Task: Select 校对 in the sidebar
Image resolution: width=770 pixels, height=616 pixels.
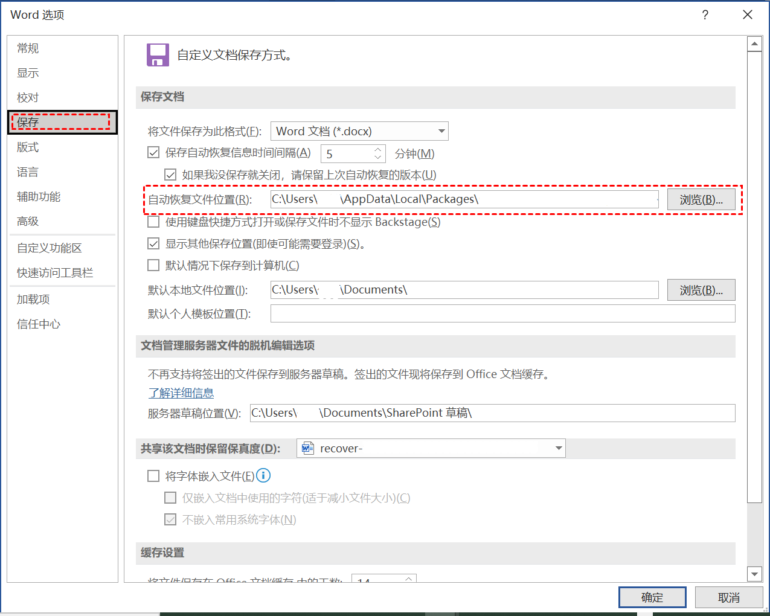Action: pyautogui.click(x=28, y=98)
